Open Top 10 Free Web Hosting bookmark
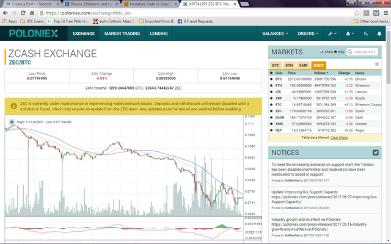Screen dimensions: 391x244 pos(68,21)
